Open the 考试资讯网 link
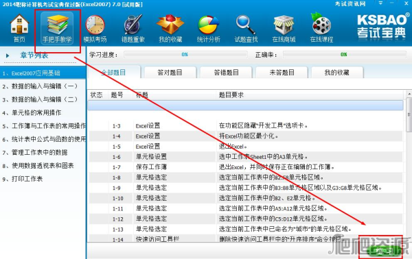412x259 pixels. (350, 3)
